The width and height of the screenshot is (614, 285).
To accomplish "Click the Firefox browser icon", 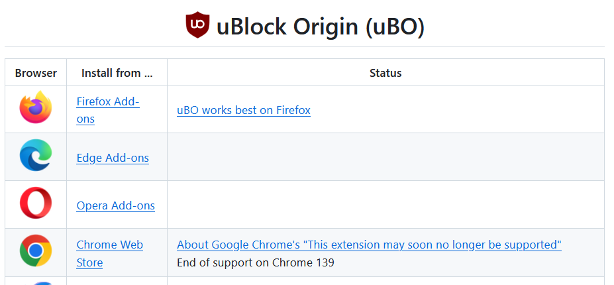I will tap(36, 108).
